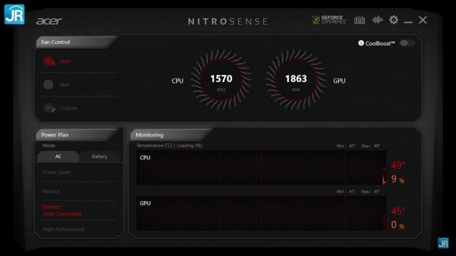Click the GPU monitoring graph
Screen dimensions: 456x256
[261, 213]
